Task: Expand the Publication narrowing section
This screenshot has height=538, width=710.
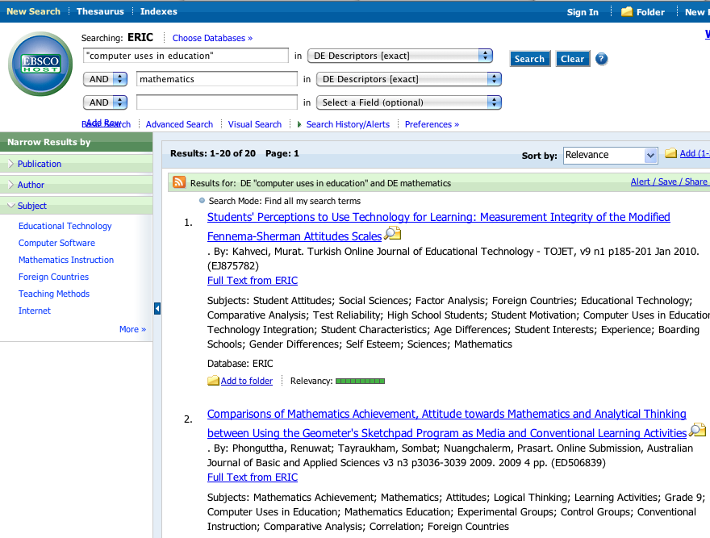Action: [40, 164]
